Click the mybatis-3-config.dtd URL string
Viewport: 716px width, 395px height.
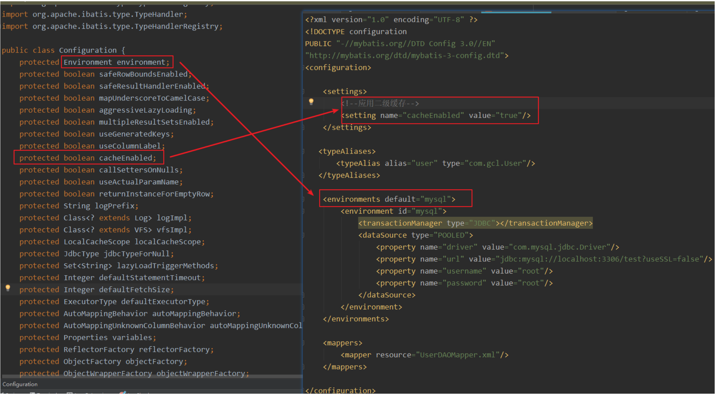[405, 56]
